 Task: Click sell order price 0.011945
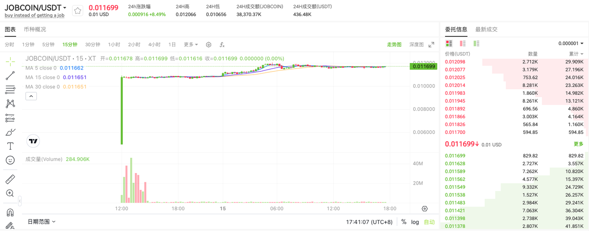(455, 101)
